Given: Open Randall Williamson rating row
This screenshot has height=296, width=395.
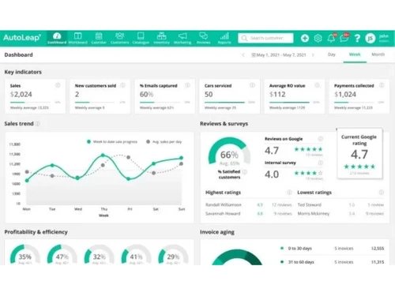Looking at the screenshot, I should [249, 204].
